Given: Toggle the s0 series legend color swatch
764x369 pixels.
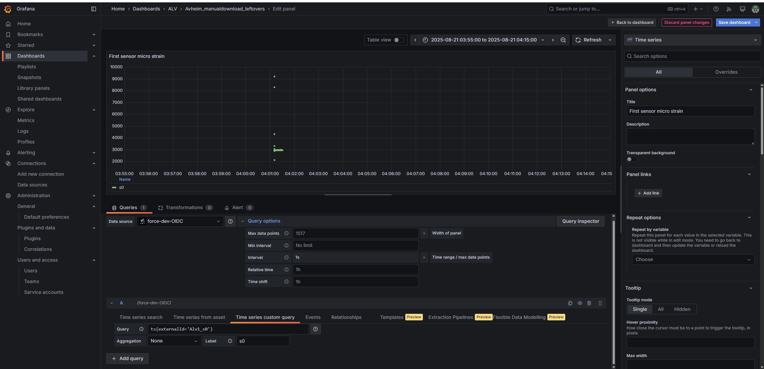Looking at the screenshot, I should click(114, 188).
